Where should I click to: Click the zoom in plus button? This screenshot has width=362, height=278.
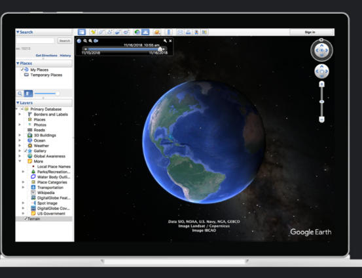click(x=321, y=84)
